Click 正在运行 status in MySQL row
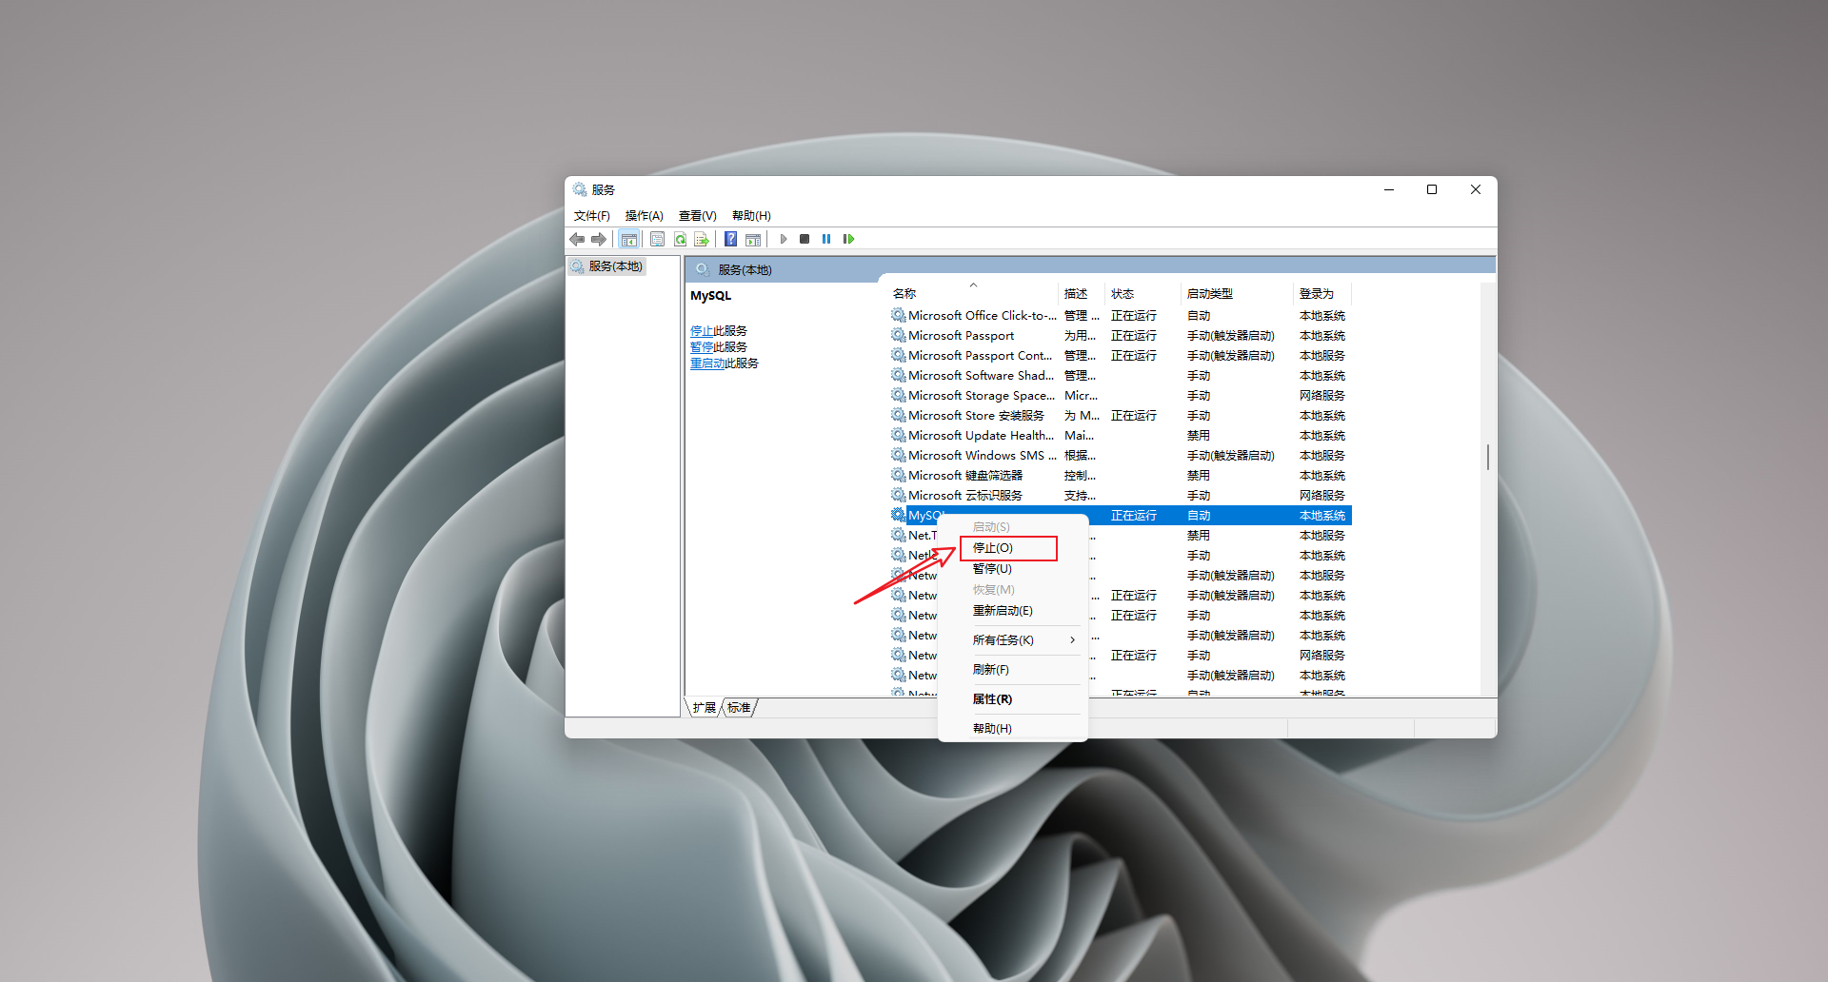 (1133, 515)
